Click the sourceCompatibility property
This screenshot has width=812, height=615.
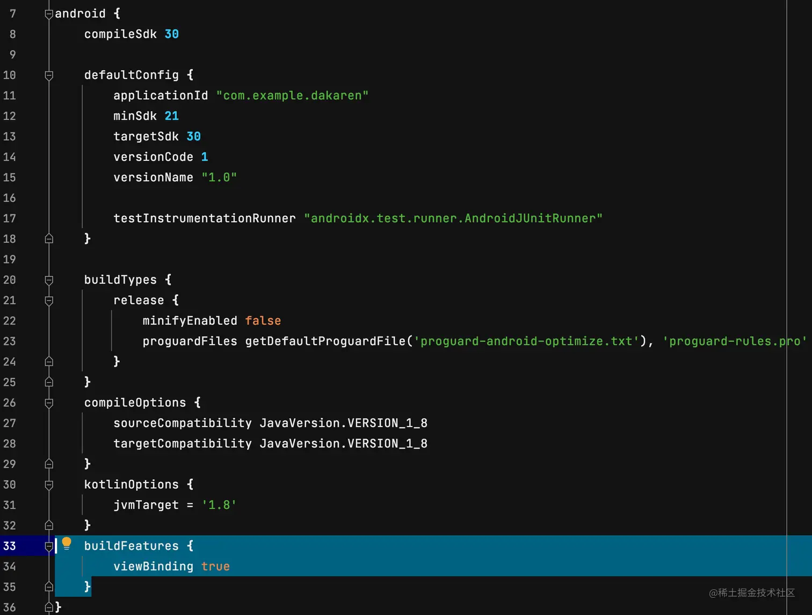click(183, 423)
